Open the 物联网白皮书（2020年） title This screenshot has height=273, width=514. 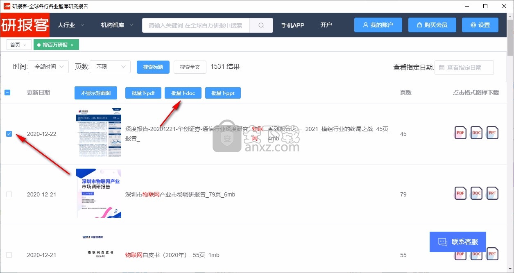coord(172,255)
